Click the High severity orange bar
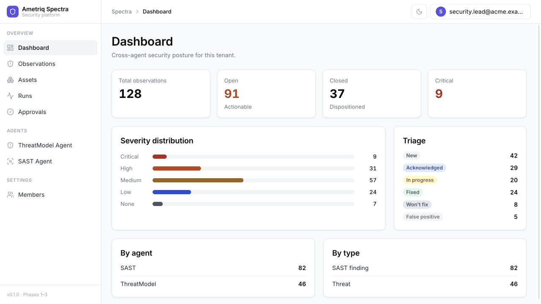The height and width of the screenshot is (304, 541). point(177,168)
